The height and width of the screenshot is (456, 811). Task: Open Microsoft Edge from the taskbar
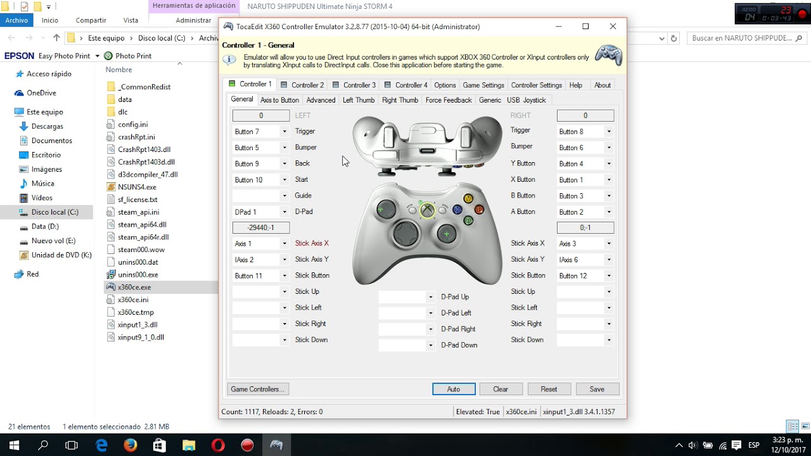click(x=101, y=445)
